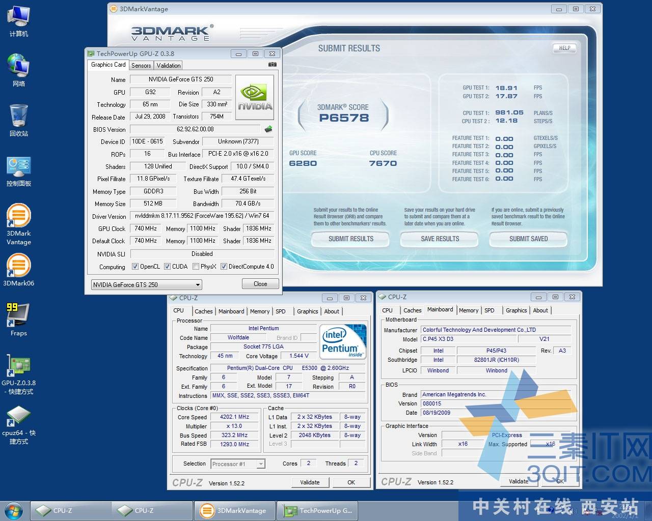
Task: Open Memory tab in right CPU-Z window
Action: coord(469,310)
